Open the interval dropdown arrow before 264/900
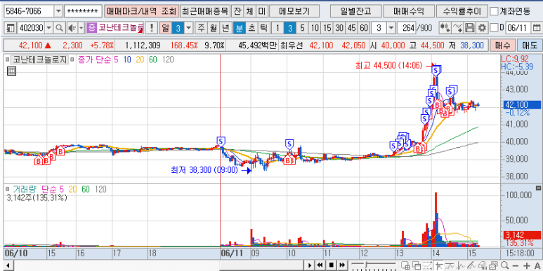 (391, 28)
